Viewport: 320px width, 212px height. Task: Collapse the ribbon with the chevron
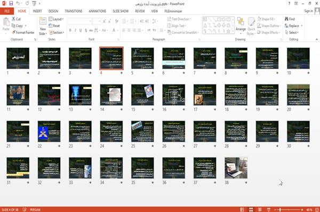pos(317,39)
